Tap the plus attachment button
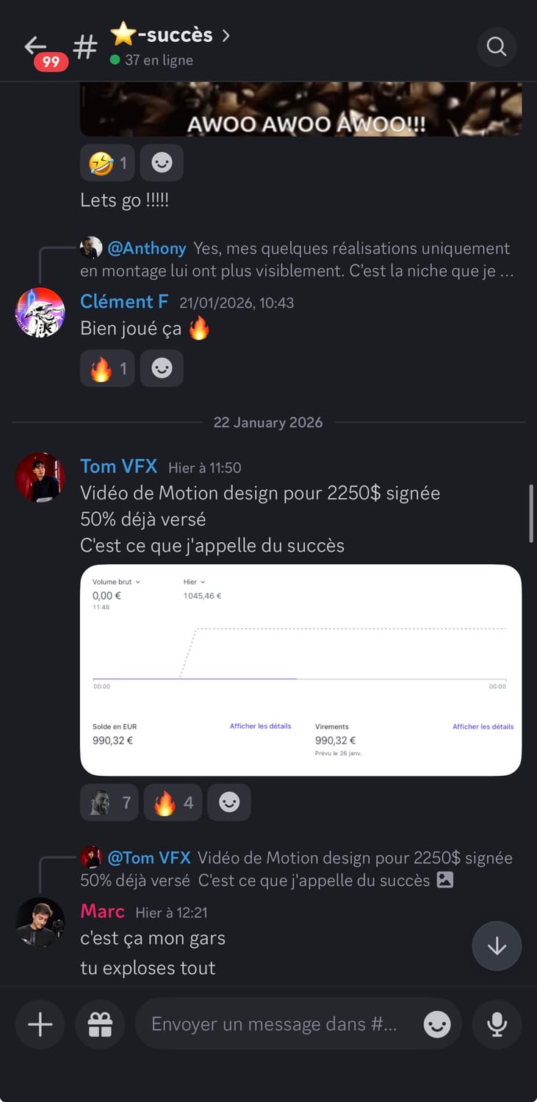This screenshot has width=537, height=1102. (40, 1024)
